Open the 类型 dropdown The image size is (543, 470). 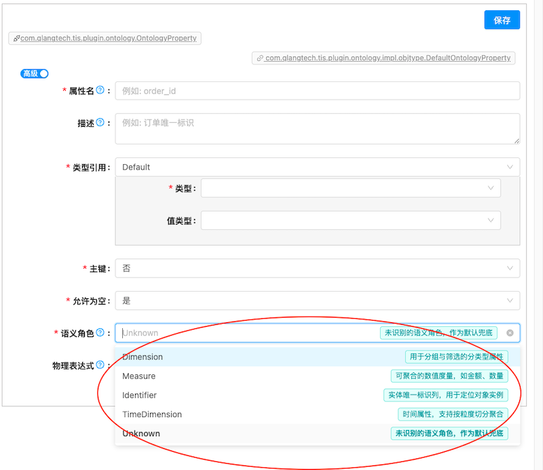[350, 188]
